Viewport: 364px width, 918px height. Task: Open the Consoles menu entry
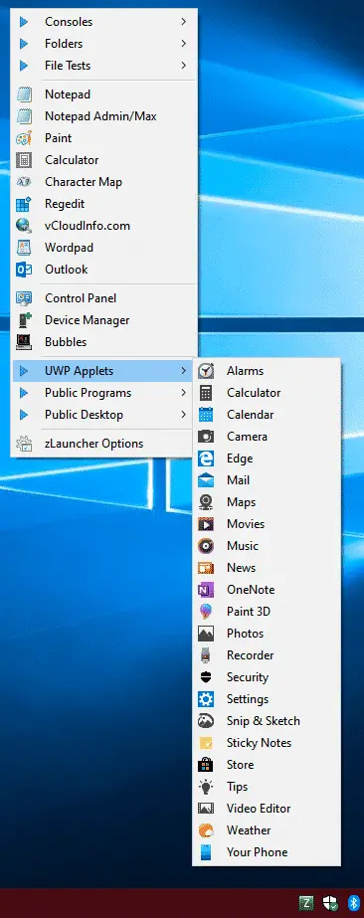[102, 22]
